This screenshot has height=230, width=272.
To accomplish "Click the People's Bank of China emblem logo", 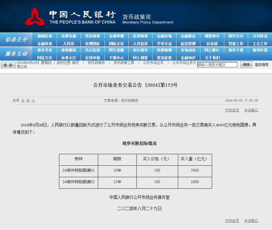I will (x=35, y=16).
